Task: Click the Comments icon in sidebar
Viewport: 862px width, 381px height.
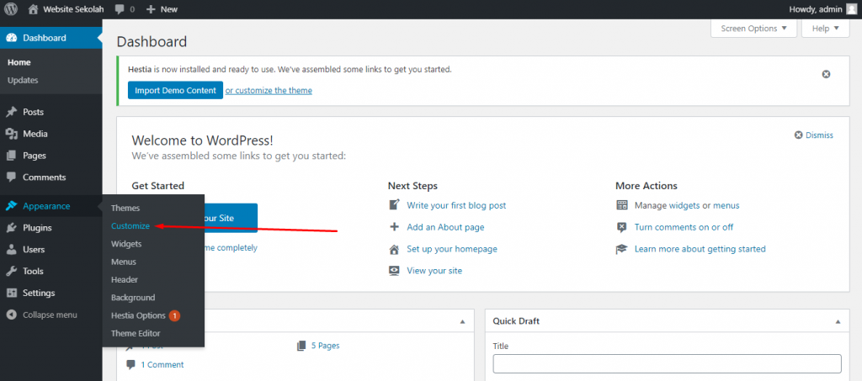Action: click(11, 177)
